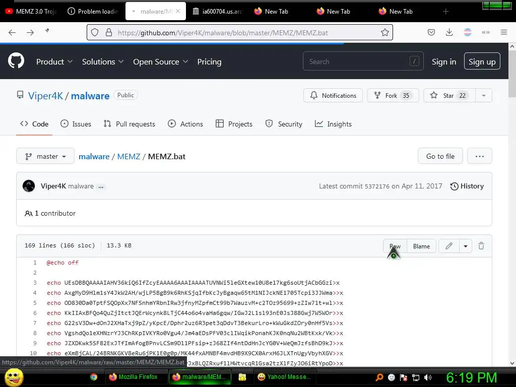Click the rainbow extension icon in toolbar

pyautogui.click(x=467, y=32)
